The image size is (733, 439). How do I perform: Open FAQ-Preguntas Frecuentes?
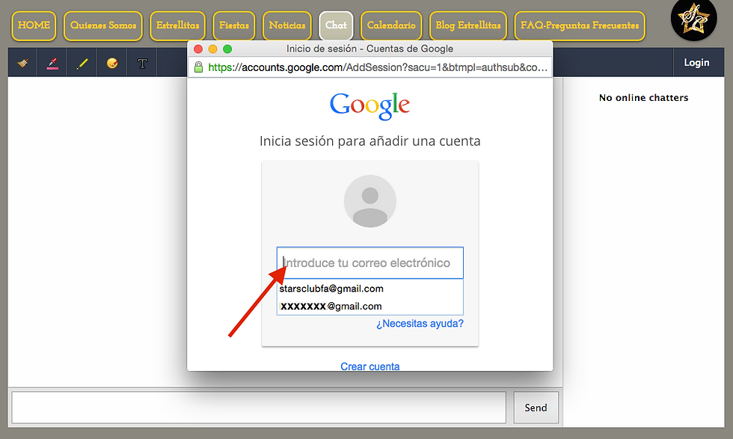click(x=580, y=25)
